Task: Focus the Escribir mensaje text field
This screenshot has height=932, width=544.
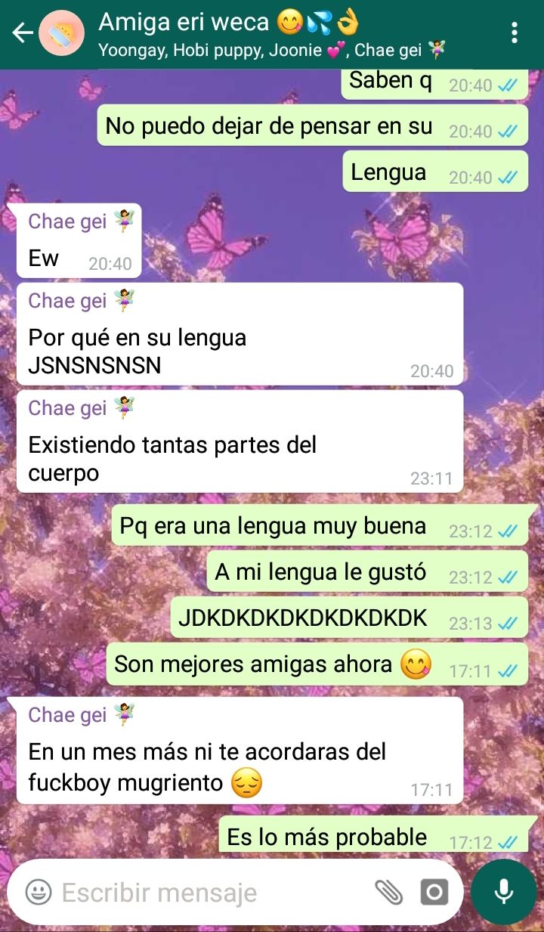Action: [212, 892]
